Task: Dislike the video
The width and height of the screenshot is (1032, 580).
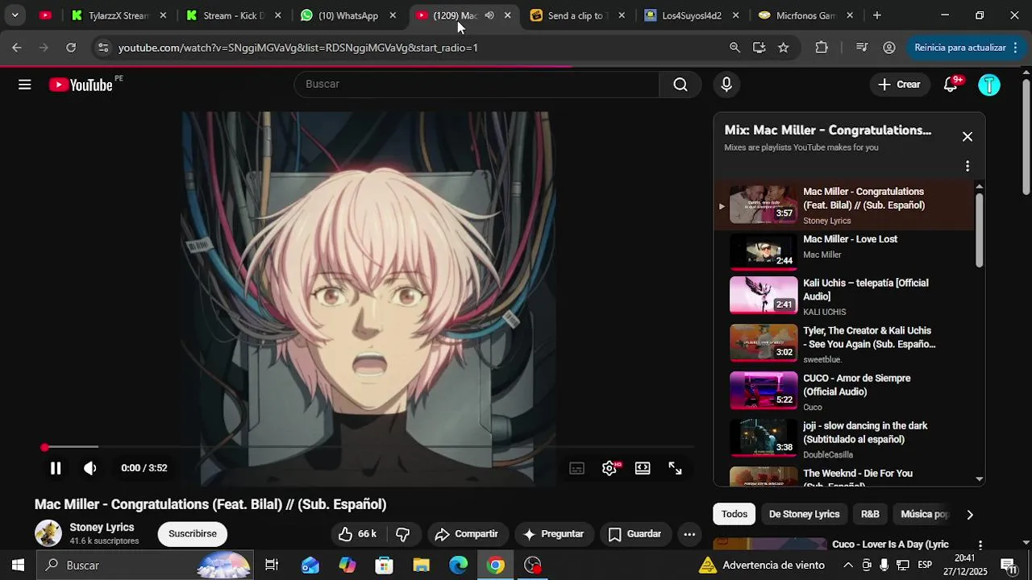Action: tap(403, 534)
